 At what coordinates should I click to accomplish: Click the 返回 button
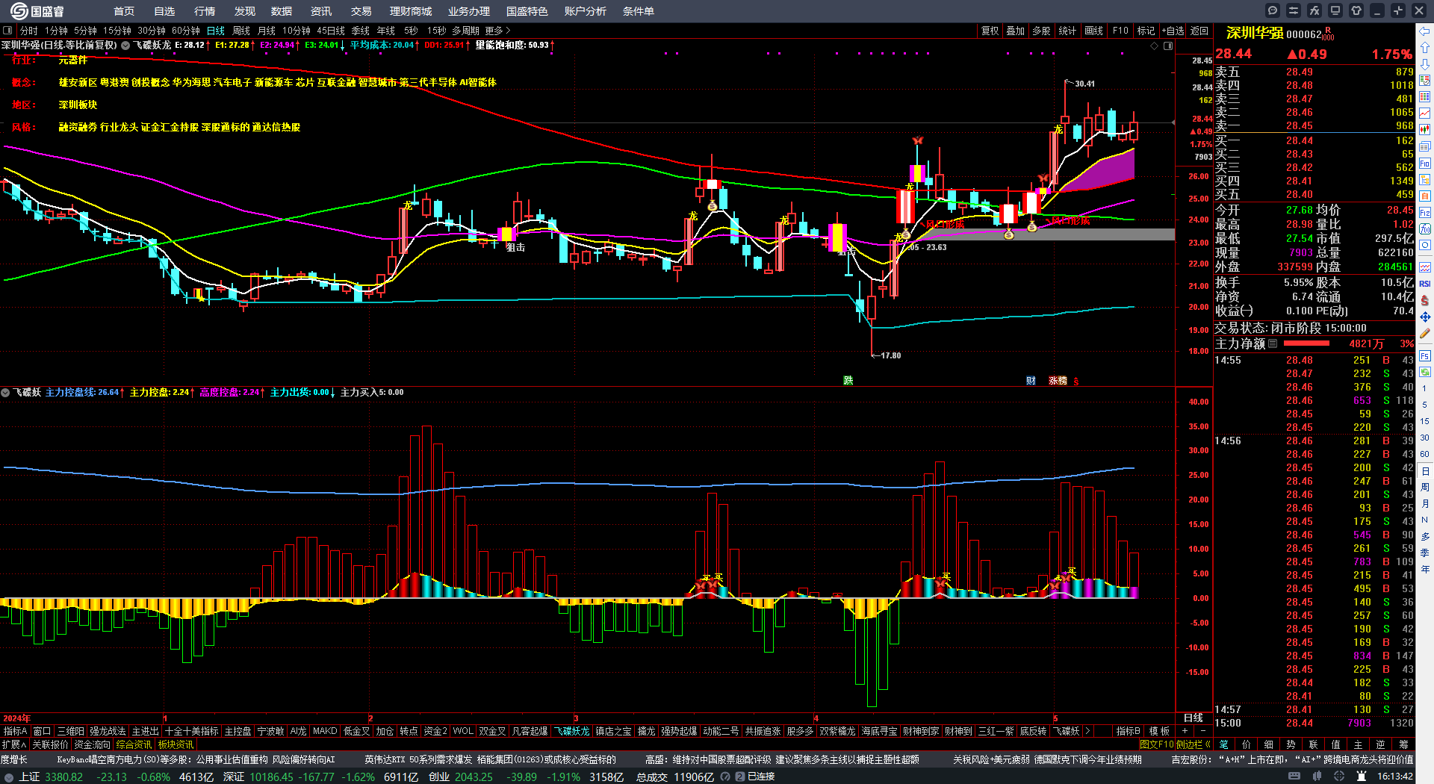point(1199,31)
